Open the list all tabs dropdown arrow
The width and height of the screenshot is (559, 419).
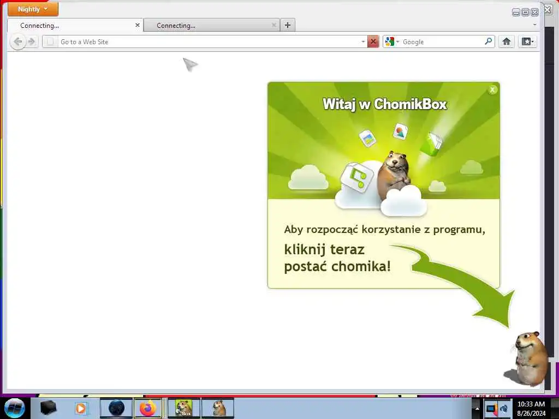[x=534, y=25]
